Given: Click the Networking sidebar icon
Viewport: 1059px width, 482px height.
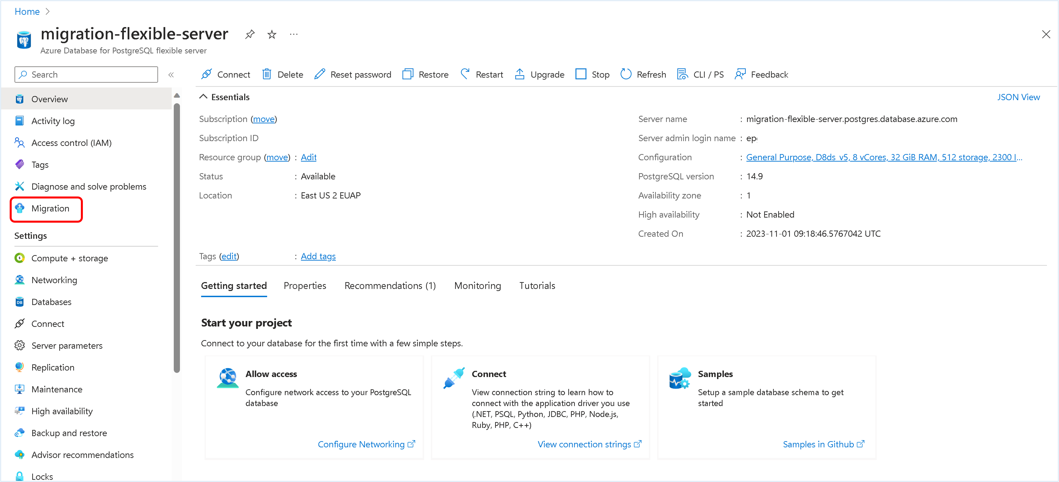Looking at the screenshot, I should pos(19,280).
